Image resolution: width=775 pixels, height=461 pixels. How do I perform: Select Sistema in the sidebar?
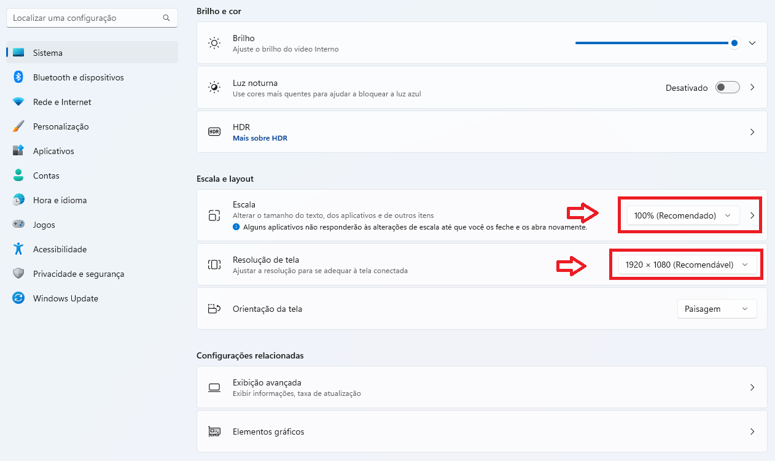coord(92,53)
